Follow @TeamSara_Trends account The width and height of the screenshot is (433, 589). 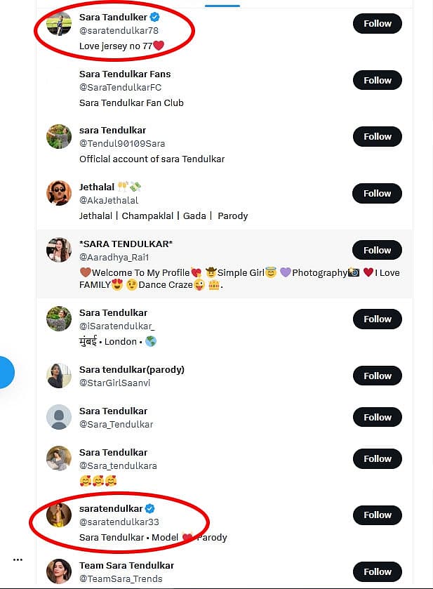(x=378, y=571)
